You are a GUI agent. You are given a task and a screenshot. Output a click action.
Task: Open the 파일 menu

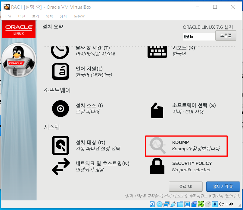[x=8, y=16]
